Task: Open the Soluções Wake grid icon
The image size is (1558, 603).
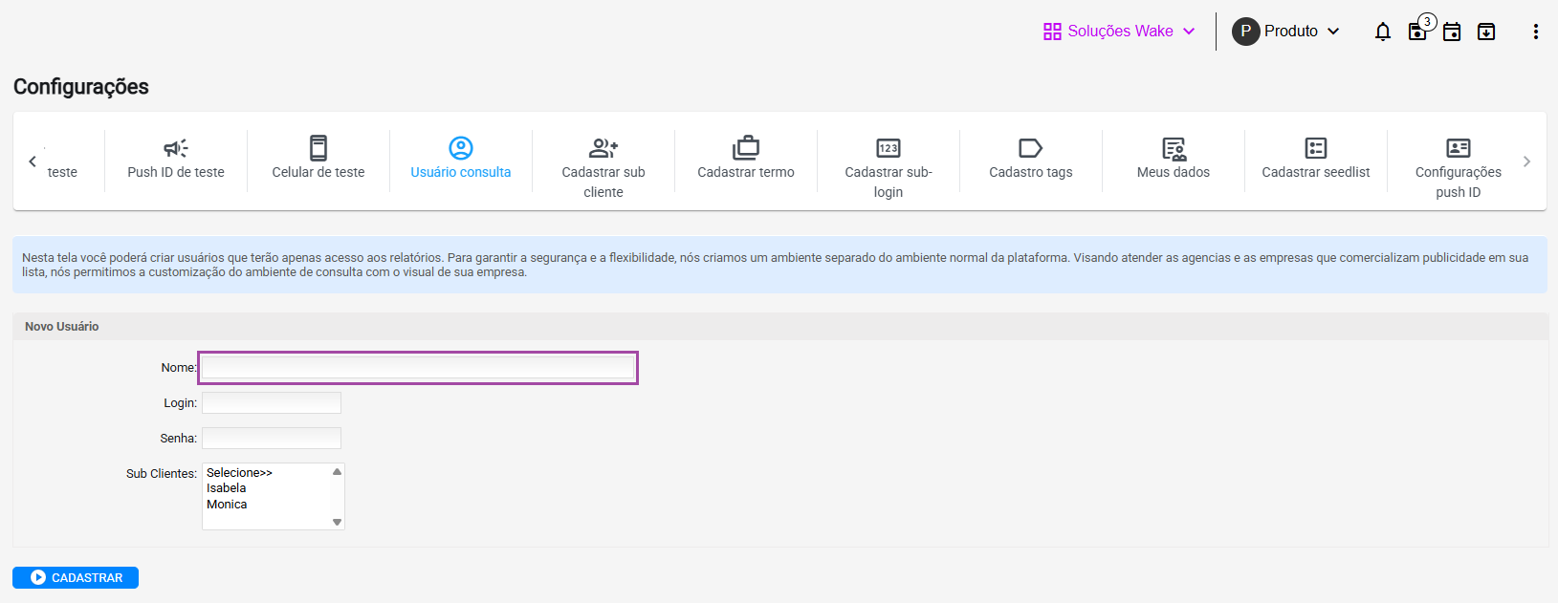Action: (1052, 32)
